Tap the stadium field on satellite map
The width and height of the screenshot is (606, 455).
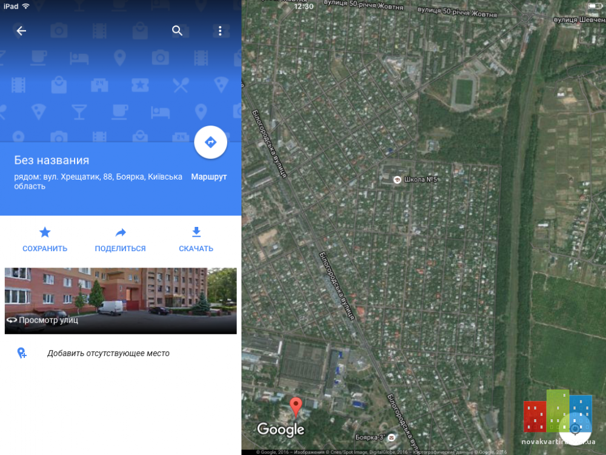[x=464, y=92]
